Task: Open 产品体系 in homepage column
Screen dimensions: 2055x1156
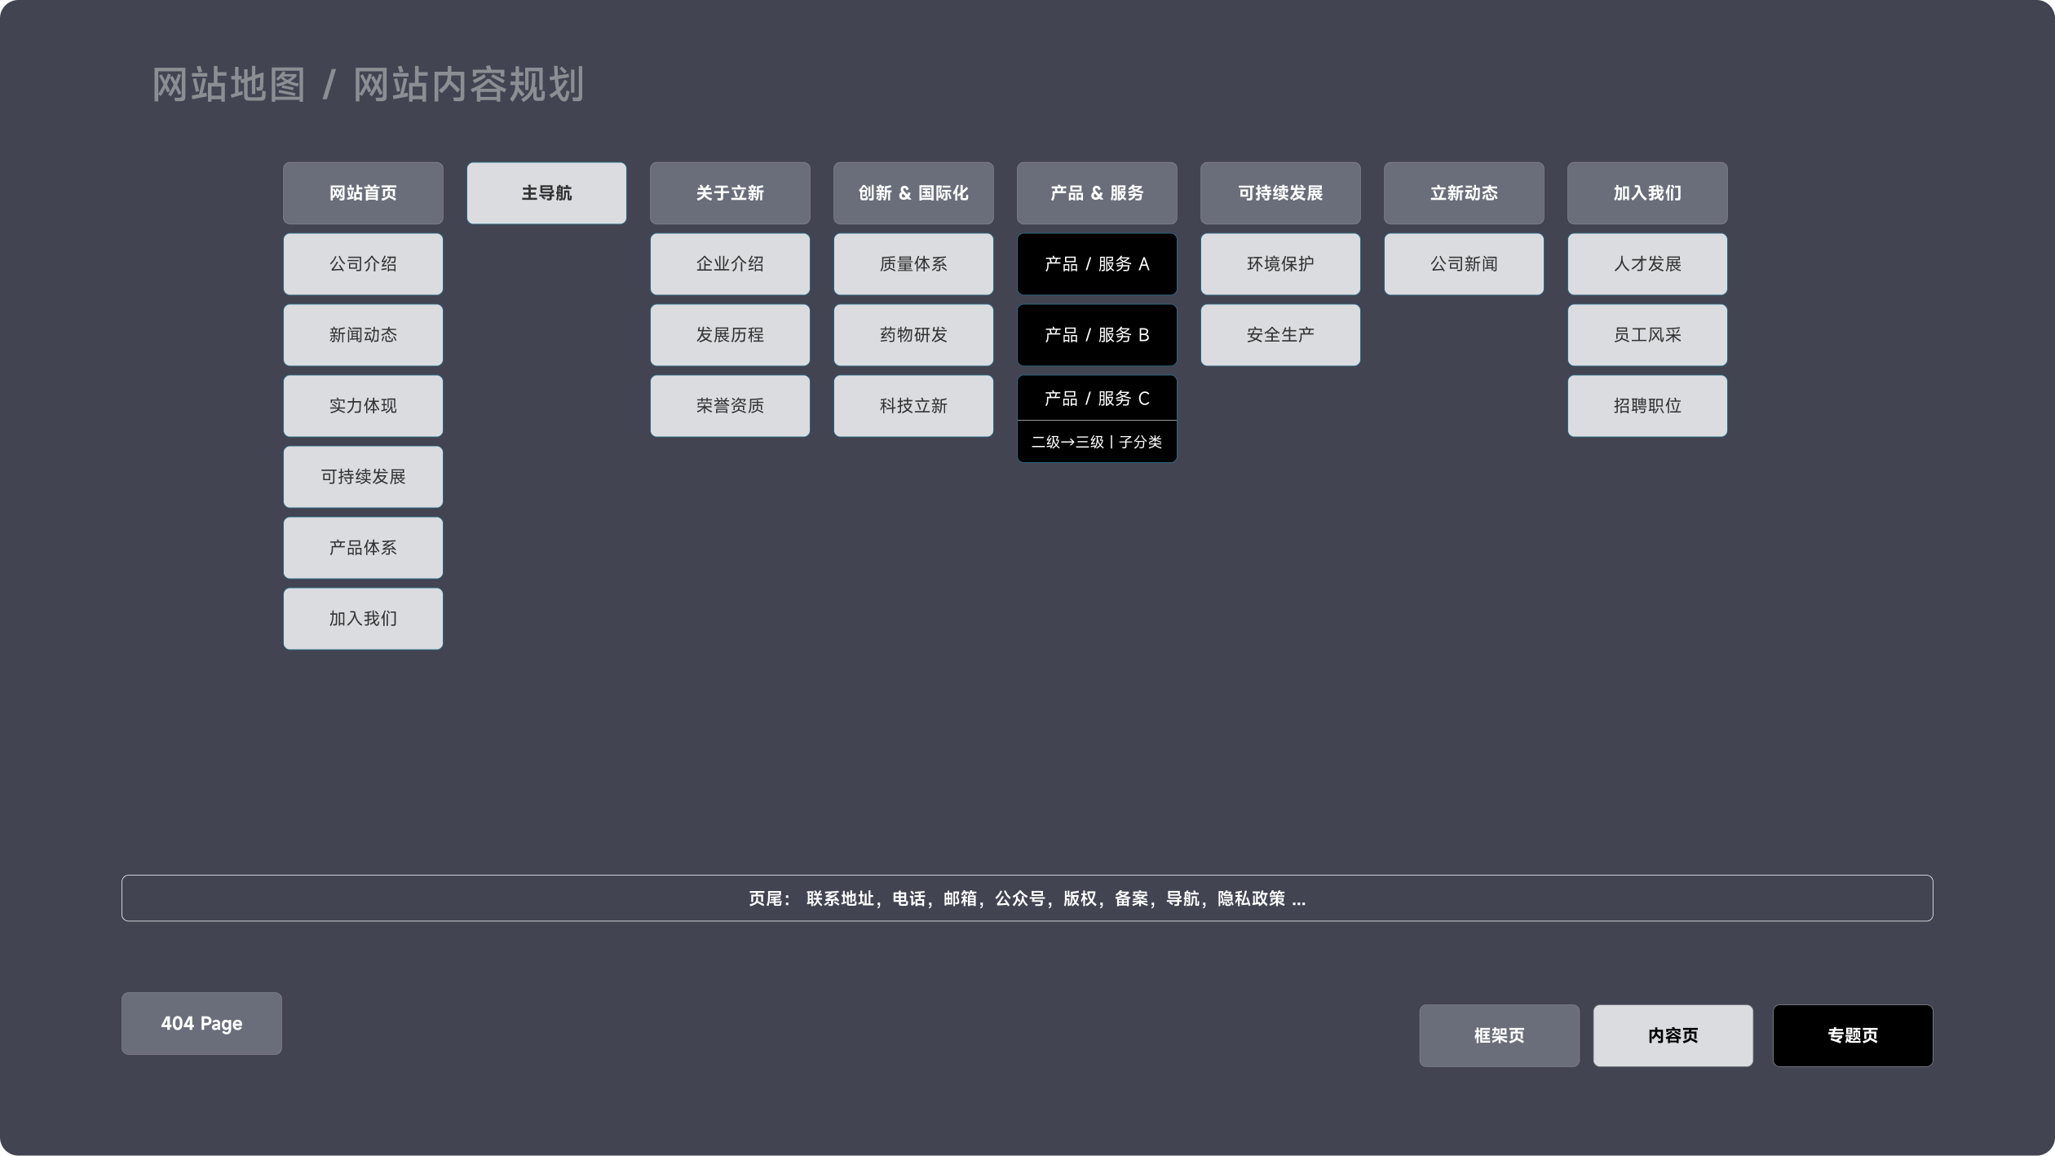Action: pyautogui.click(x=363, y=548)
